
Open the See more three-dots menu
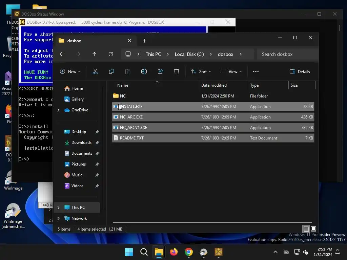click(x=256, y=72)
